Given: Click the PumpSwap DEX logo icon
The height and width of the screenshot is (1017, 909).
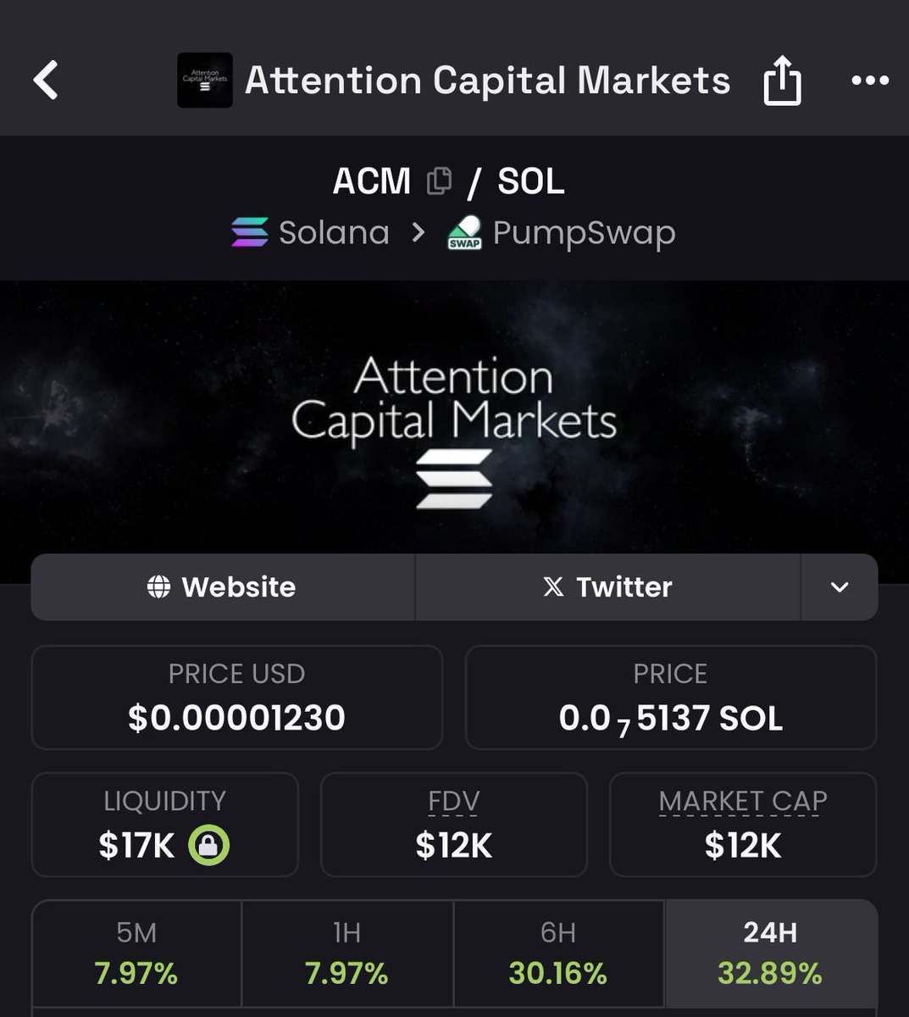Looking at the screenshot, I should point(464,232).
